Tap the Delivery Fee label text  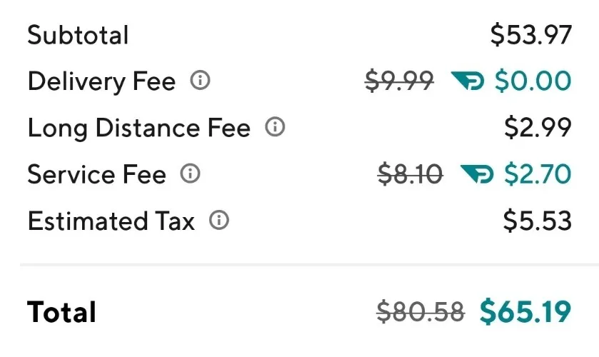point(101,82)
